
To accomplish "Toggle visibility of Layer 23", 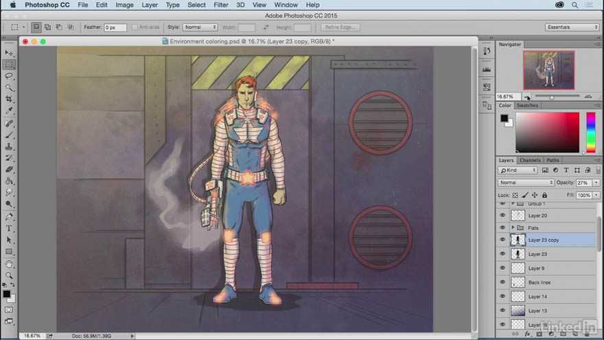I will coord(502,254).
